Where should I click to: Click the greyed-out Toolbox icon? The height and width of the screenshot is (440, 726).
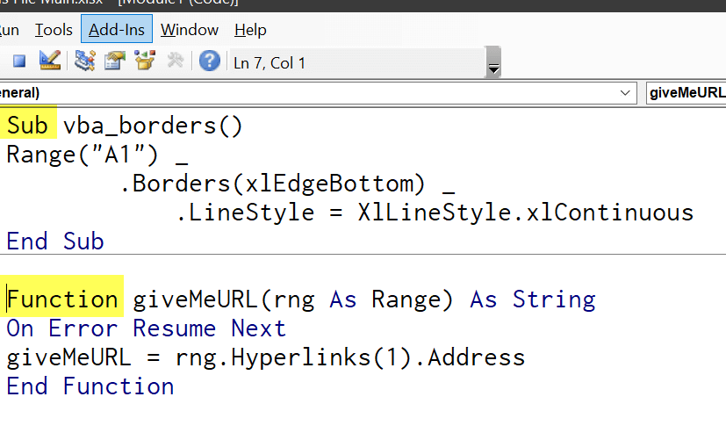pos(175,61)
